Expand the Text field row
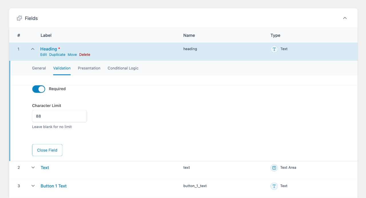The image size is (366, 198). 33,168
